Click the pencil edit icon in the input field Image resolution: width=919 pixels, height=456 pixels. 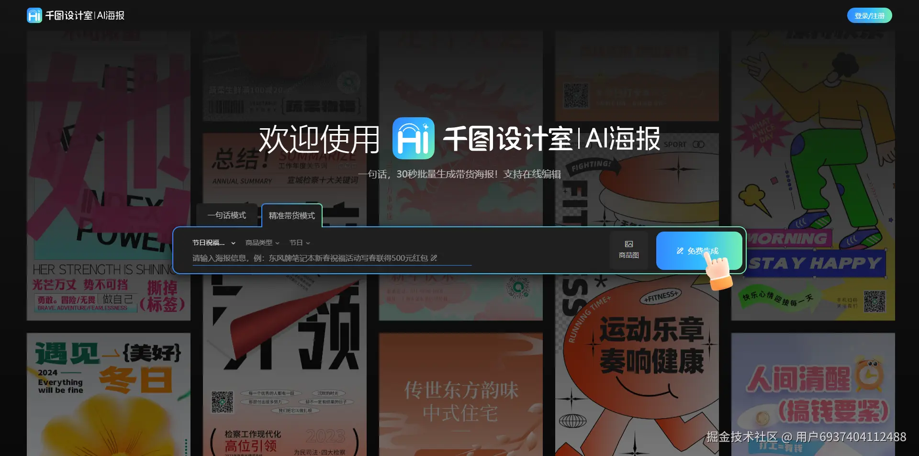click(x=433, y=258)
